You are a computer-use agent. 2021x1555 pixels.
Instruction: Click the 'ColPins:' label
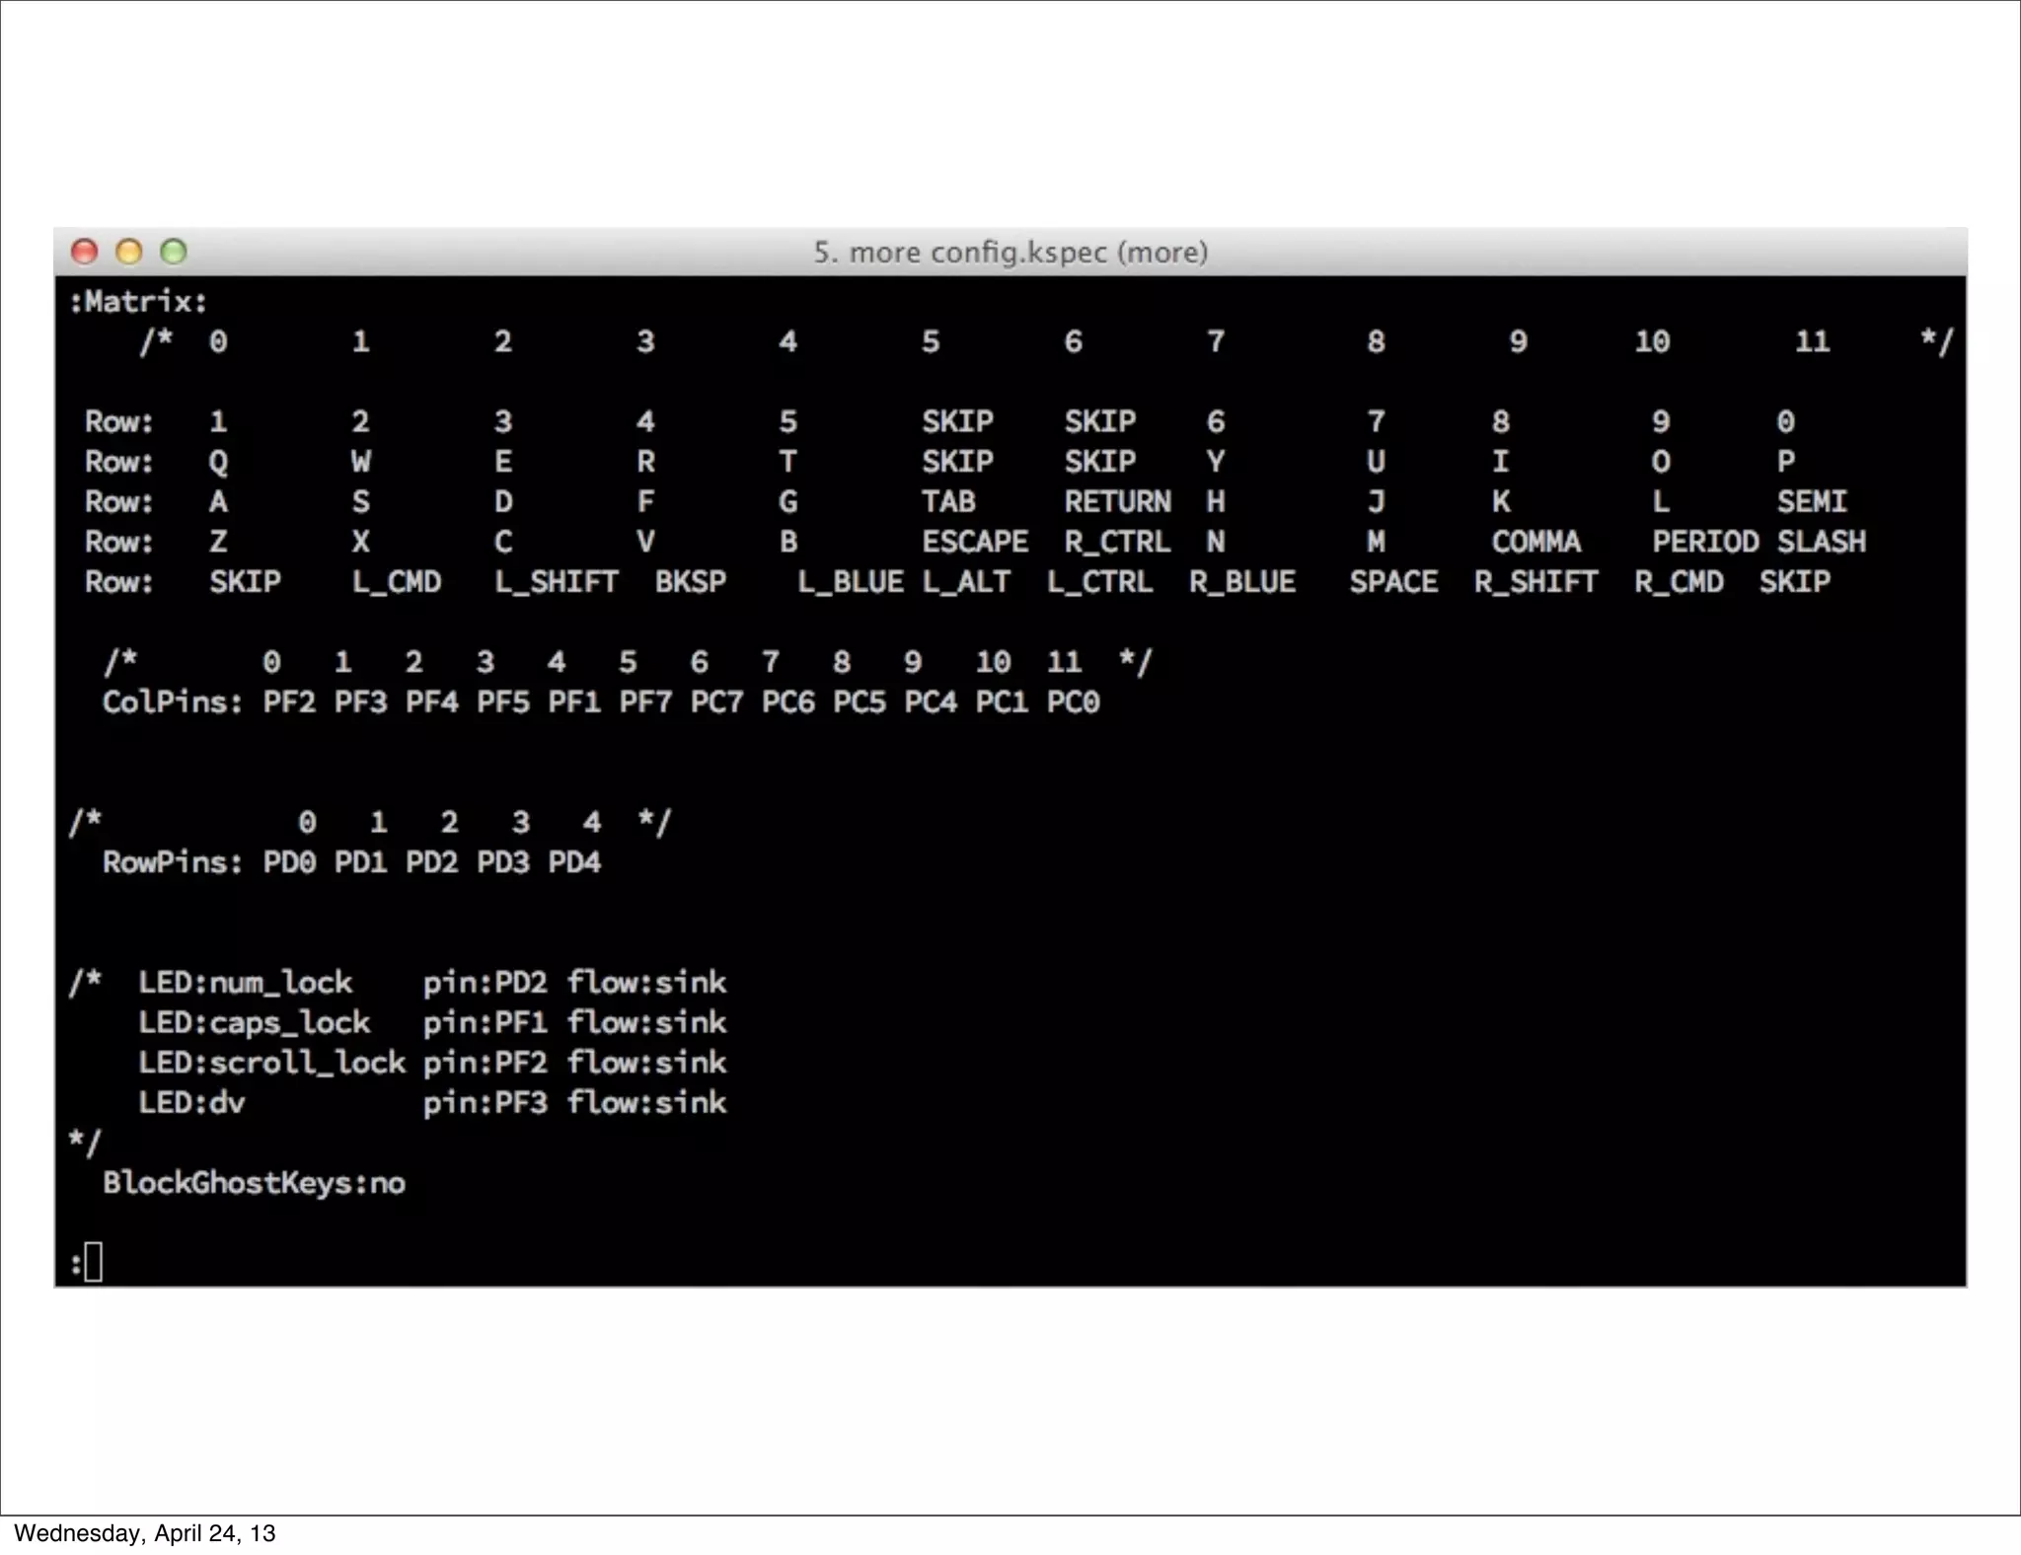pyautogui.click(x=173, y=703)
